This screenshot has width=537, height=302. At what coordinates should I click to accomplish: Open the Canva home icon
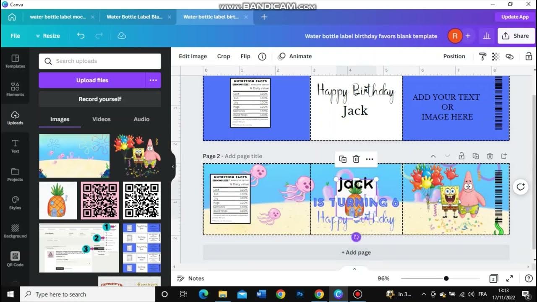click(x=12, y=17)
